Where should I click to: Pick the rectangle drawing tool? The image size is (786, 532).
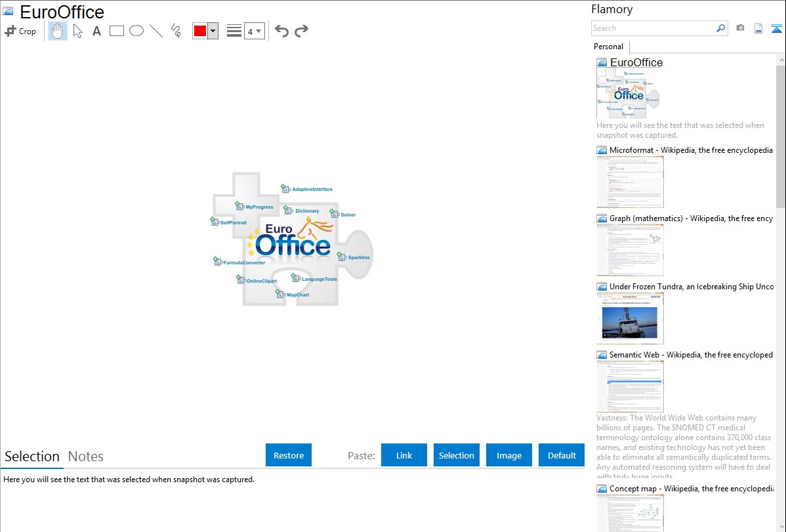(x=116, y=31)
